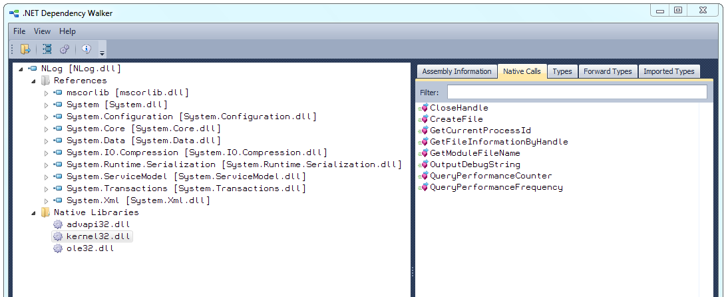The image size is (726, 297).
Task: Expand the System.IO.Compression node
Action: pyautogui.click(x=46, y=153)
